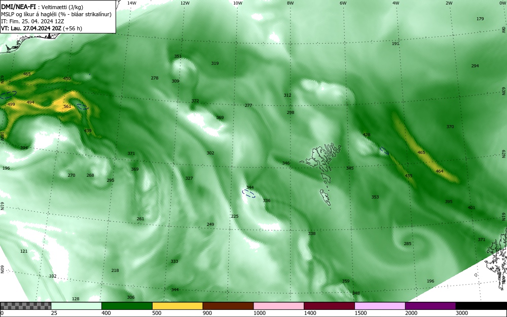Select the black above-3000 legend swatch
Viewport: 507px width, 317px height.
tap(481, 306)
